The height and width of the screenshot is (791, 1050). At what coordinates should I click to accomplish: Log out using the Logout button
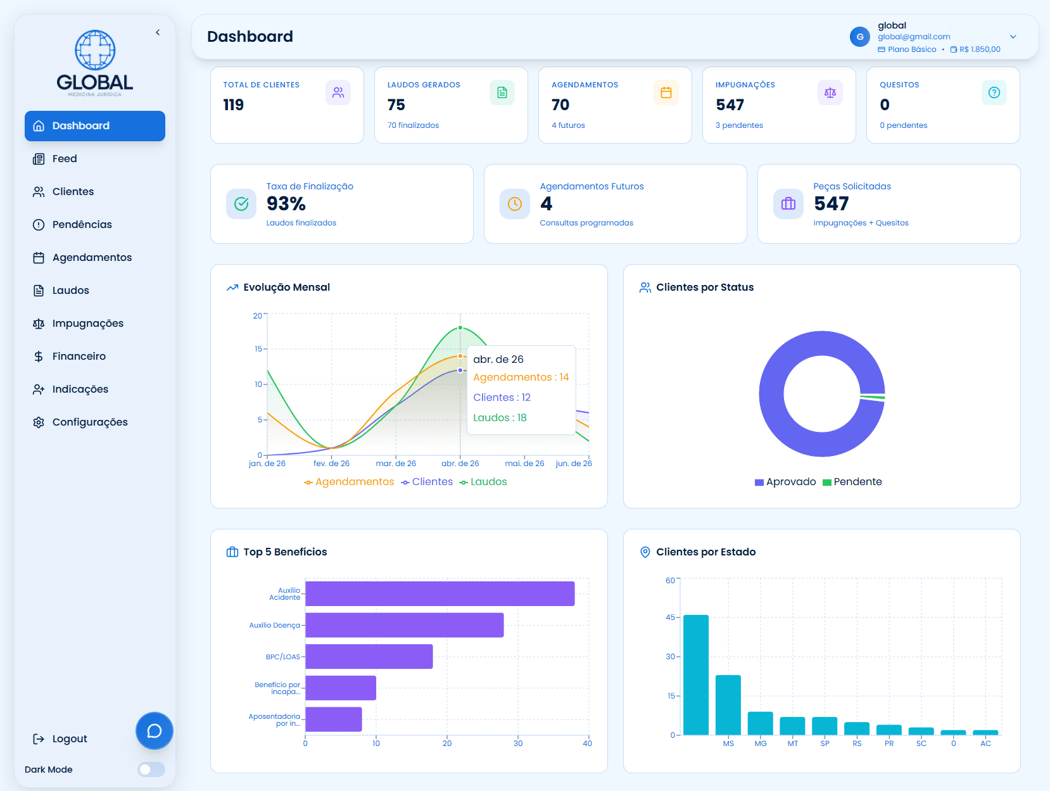coord(60,739)
